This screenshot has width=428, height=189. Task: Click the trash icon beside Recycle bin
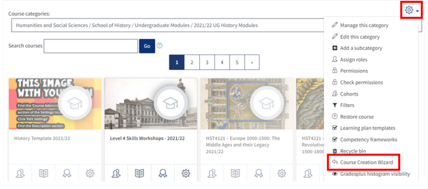[335, 151]
